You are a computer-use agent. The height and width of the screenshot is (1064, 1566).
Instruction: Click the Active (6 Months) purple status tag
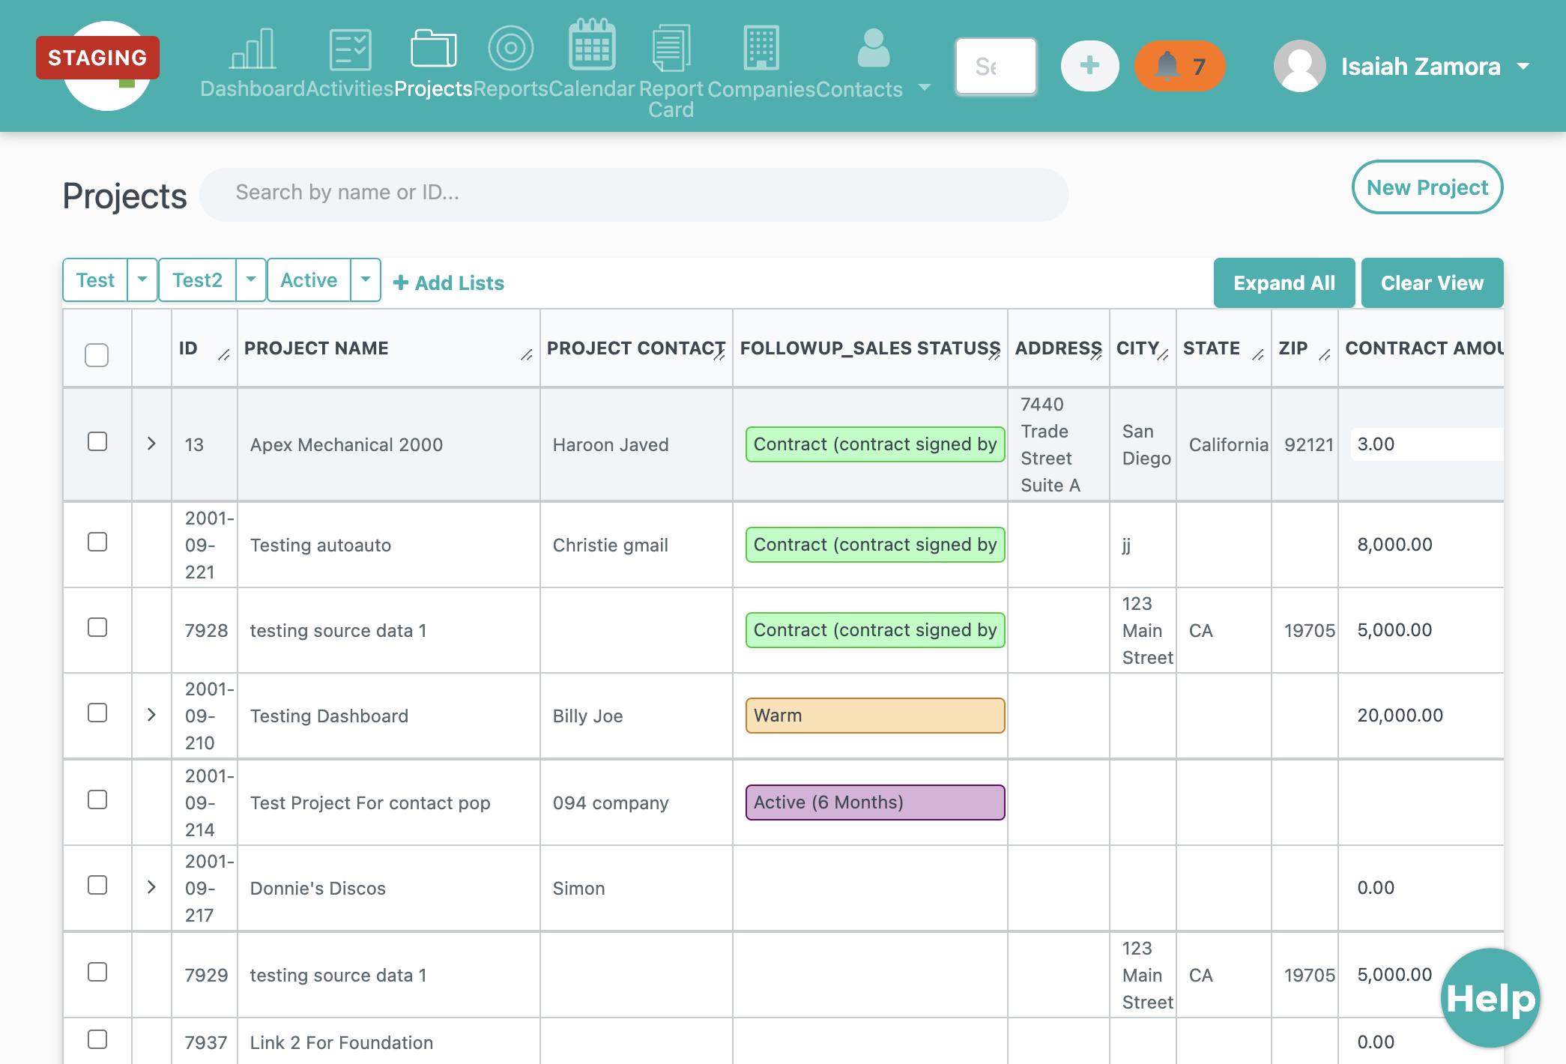point(875,802)
